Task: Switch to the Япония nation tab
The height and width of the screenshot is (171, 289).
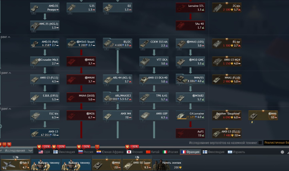Action: coord(135,152)
